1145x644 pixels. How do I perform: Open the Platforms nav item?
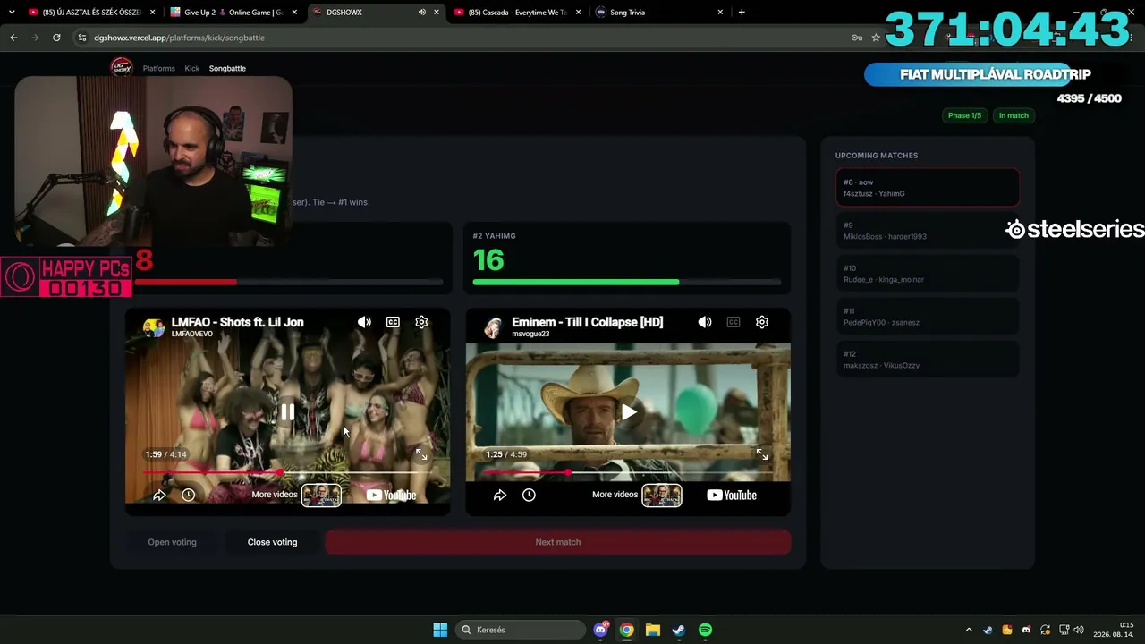[159, 68]
